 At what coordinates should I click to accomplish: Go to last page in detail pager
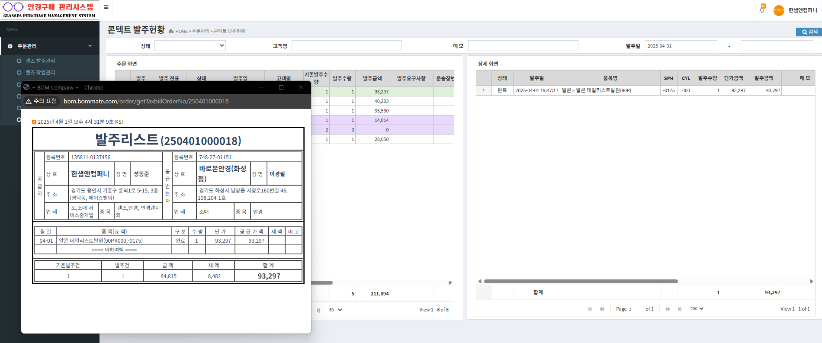pos(680,309)
